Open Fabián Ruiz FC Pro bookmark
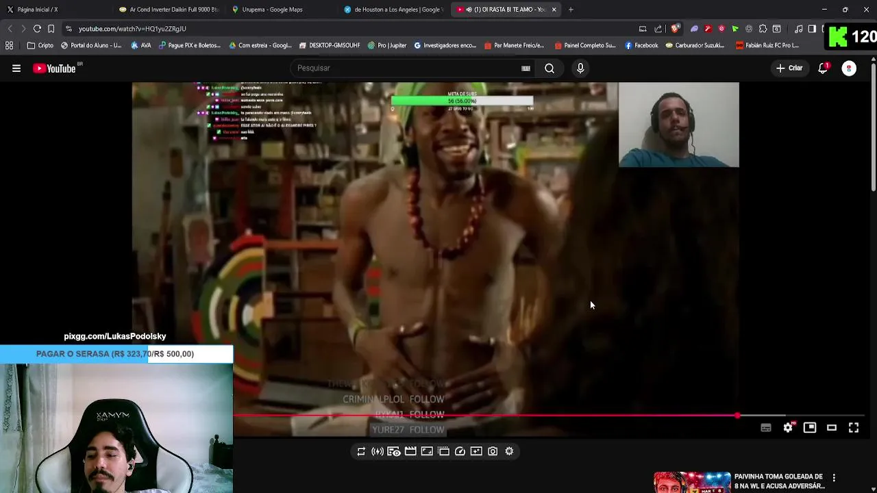Image resolution: width=877 pixels, height=493 pixels. click(767, 46)
